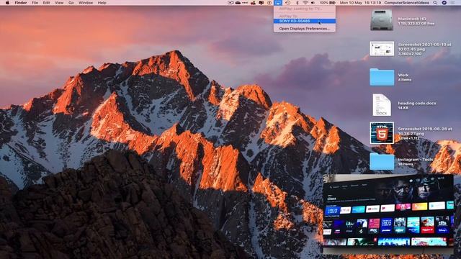
Task: Click the Bluetooth icon in menu bar
Action: [297, 3]
